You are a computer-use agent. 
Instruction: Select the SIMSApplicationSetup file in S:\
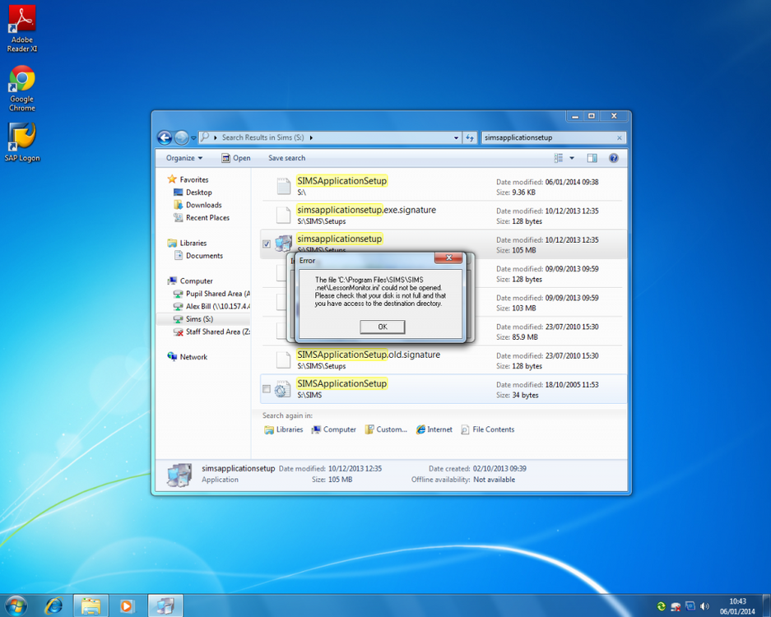coord(443,186)
